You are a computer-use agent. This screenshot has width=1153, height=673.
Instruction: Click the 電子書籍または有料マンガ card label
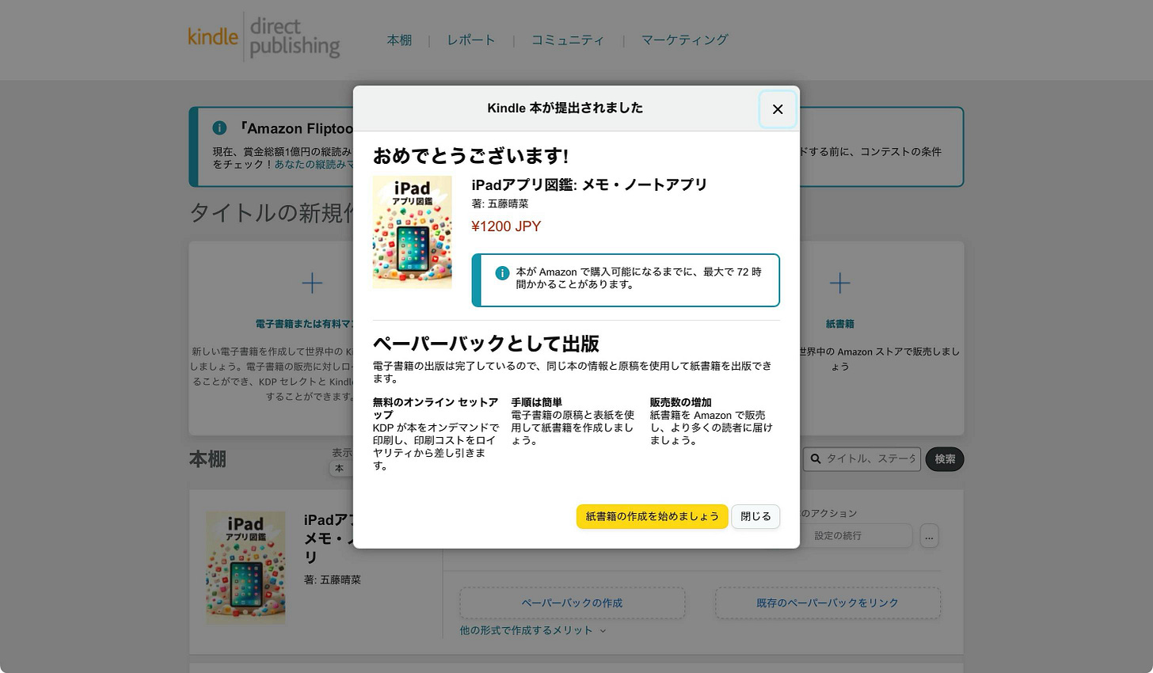coord(304,324)
